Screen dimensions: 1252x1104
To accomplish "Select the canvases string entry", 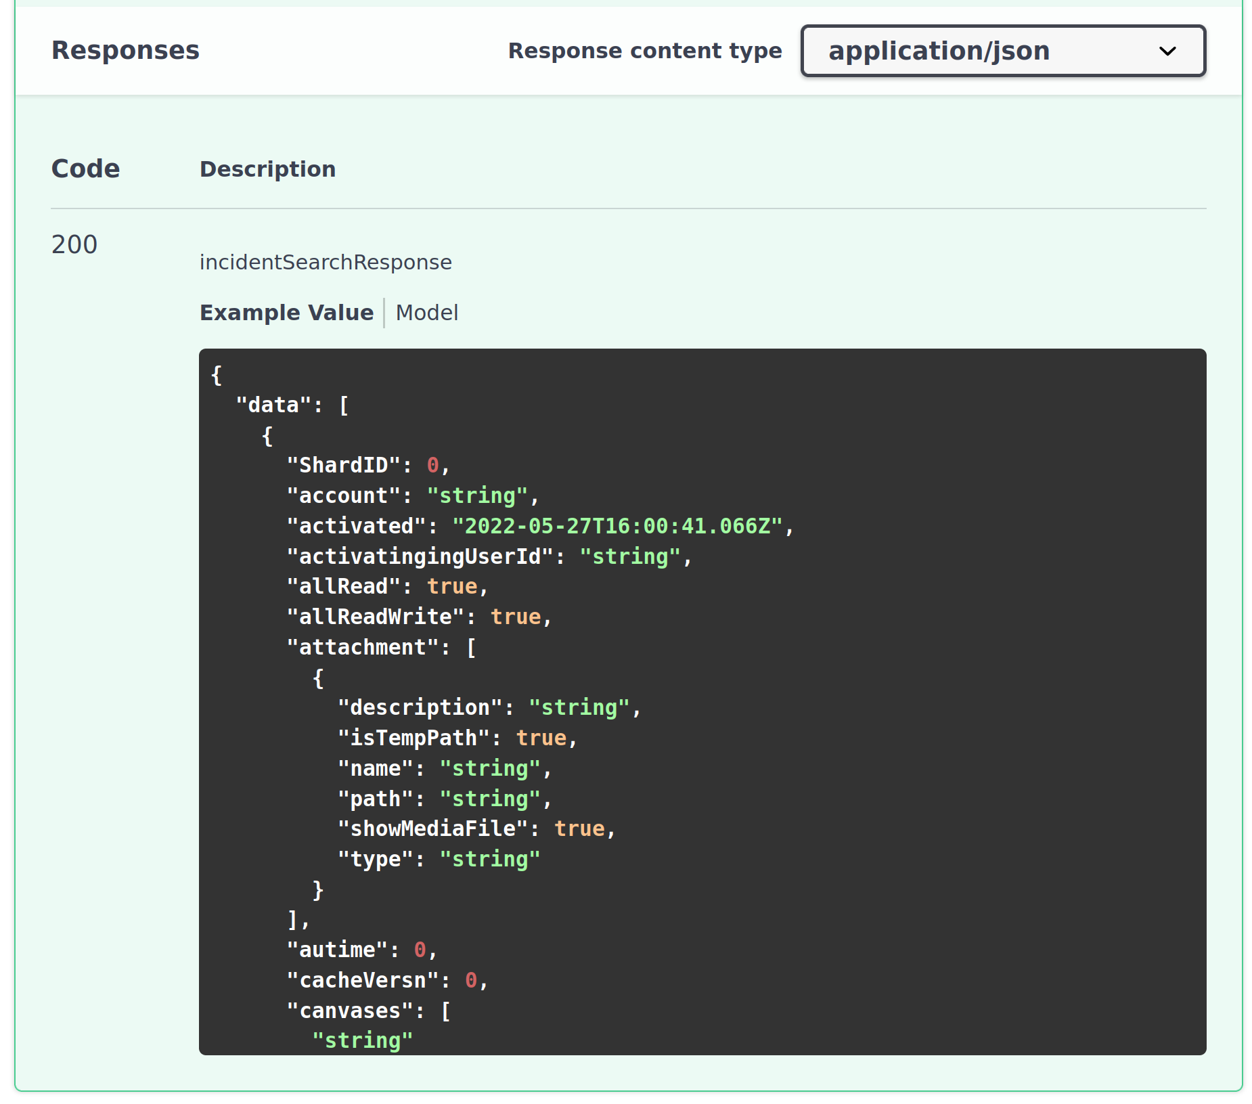I will pos(363,1040).
